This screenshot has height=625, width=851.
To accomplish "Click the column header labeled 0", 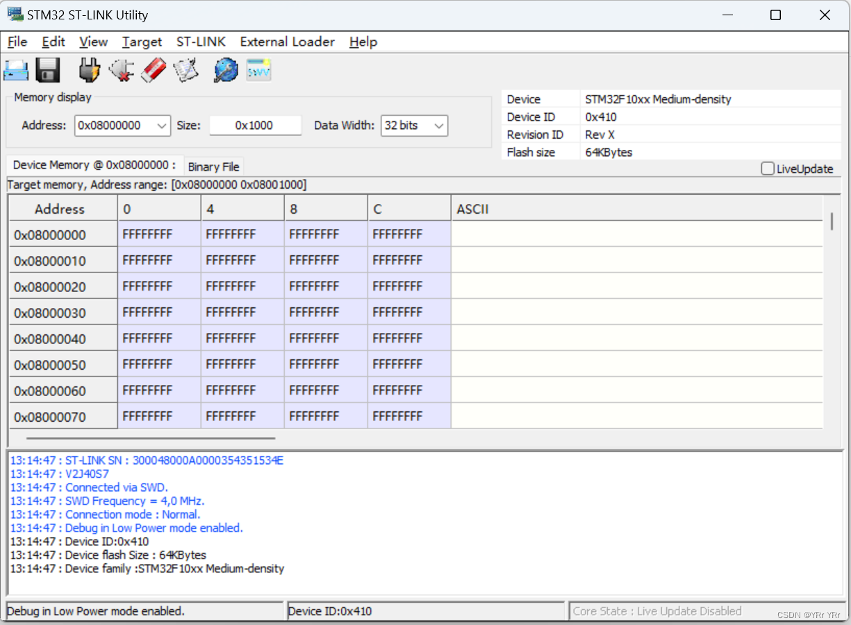I will click(160, 209).
